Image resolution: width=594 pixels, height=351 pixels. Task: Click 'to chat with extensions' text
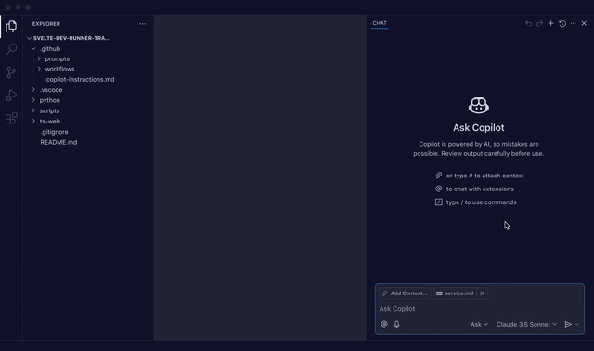click(480, 188)
